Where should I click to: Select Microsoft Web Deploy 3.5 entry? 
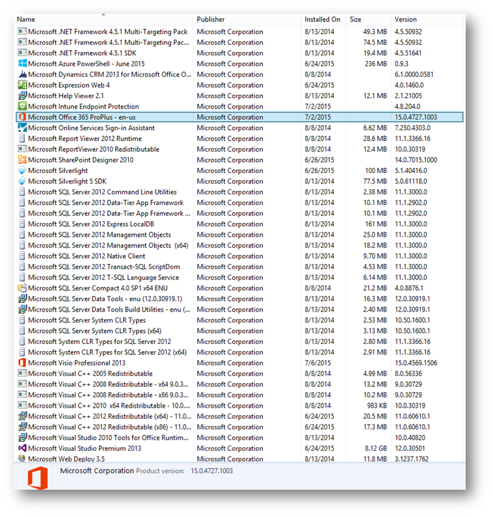[x=66, y=458]
